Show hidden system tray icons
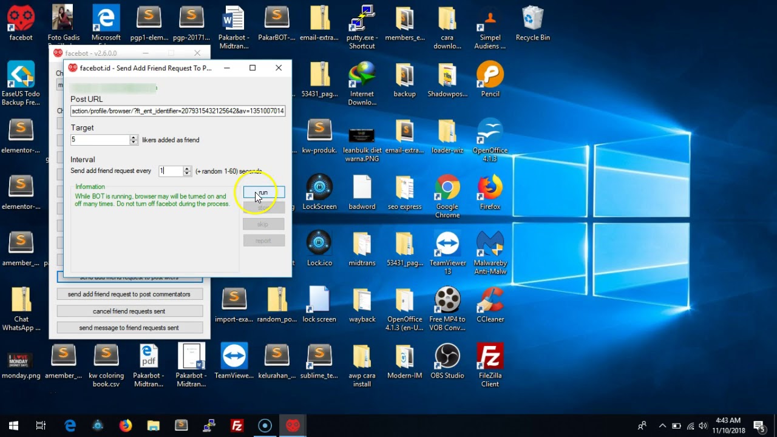 (x=662, y=425)
